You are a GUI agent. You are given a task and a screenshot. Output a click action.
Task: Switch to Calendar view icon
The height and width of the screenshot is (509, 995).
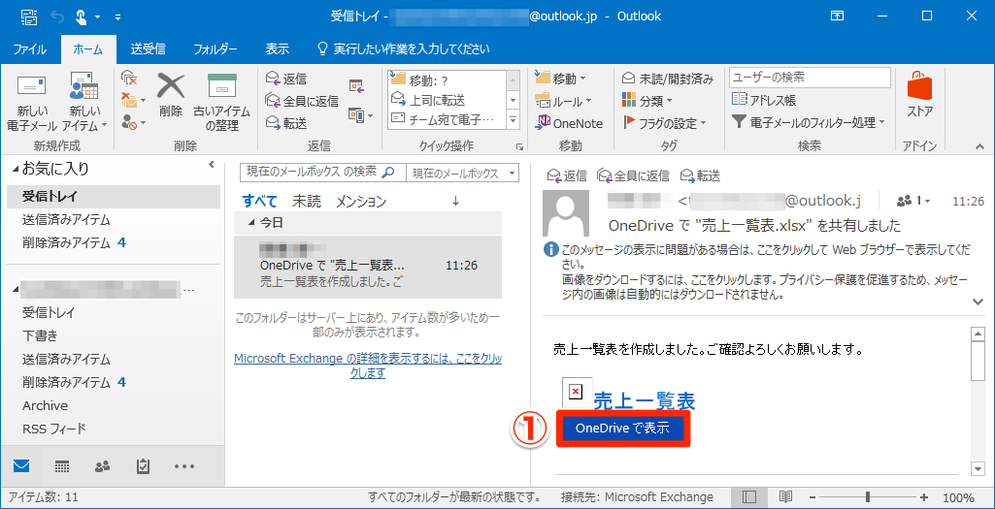pos(61,466)
